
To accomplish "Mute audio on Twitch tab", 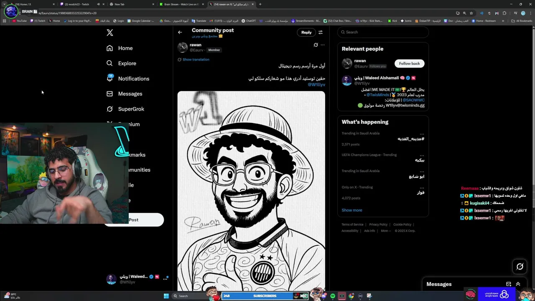I will [99, 4].
